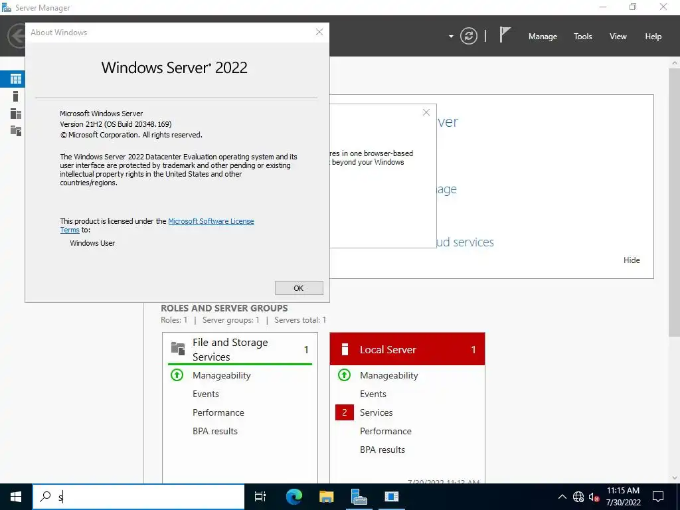680x510 pixels.
Task: Open the Action Center notification icon
Action: pyautogui.click(x=658, y=497)
